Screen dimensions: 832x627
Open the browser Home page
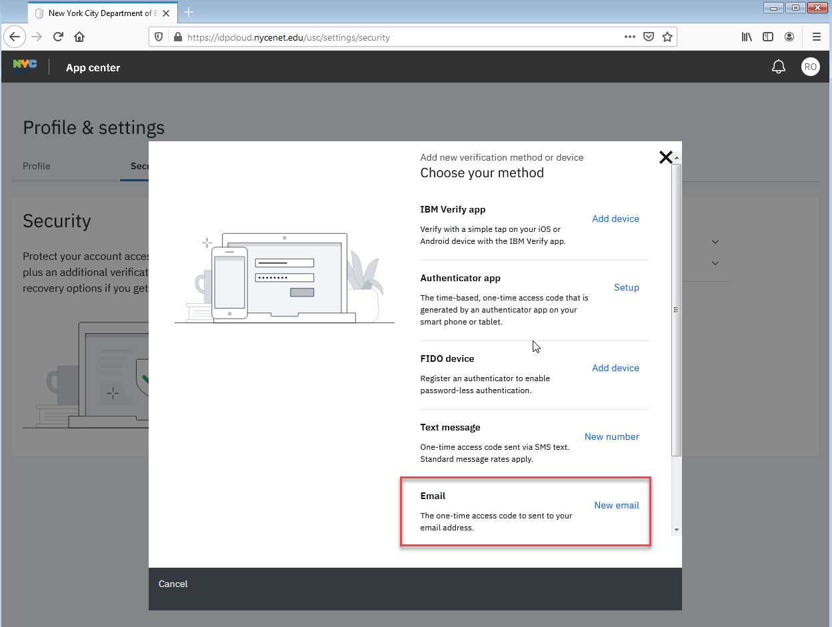coord(79,37)
